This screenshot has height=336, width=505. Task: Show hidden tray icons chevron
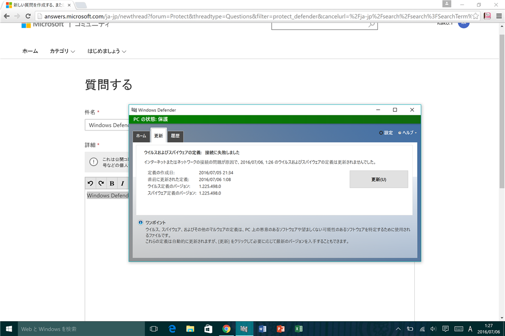398,329
